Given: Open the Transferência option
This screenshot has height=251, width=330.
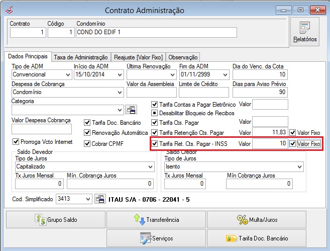Looking at the screenshot, I should click(x=156, y=219).
